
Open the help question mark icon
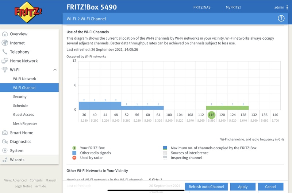coord(281,19)
